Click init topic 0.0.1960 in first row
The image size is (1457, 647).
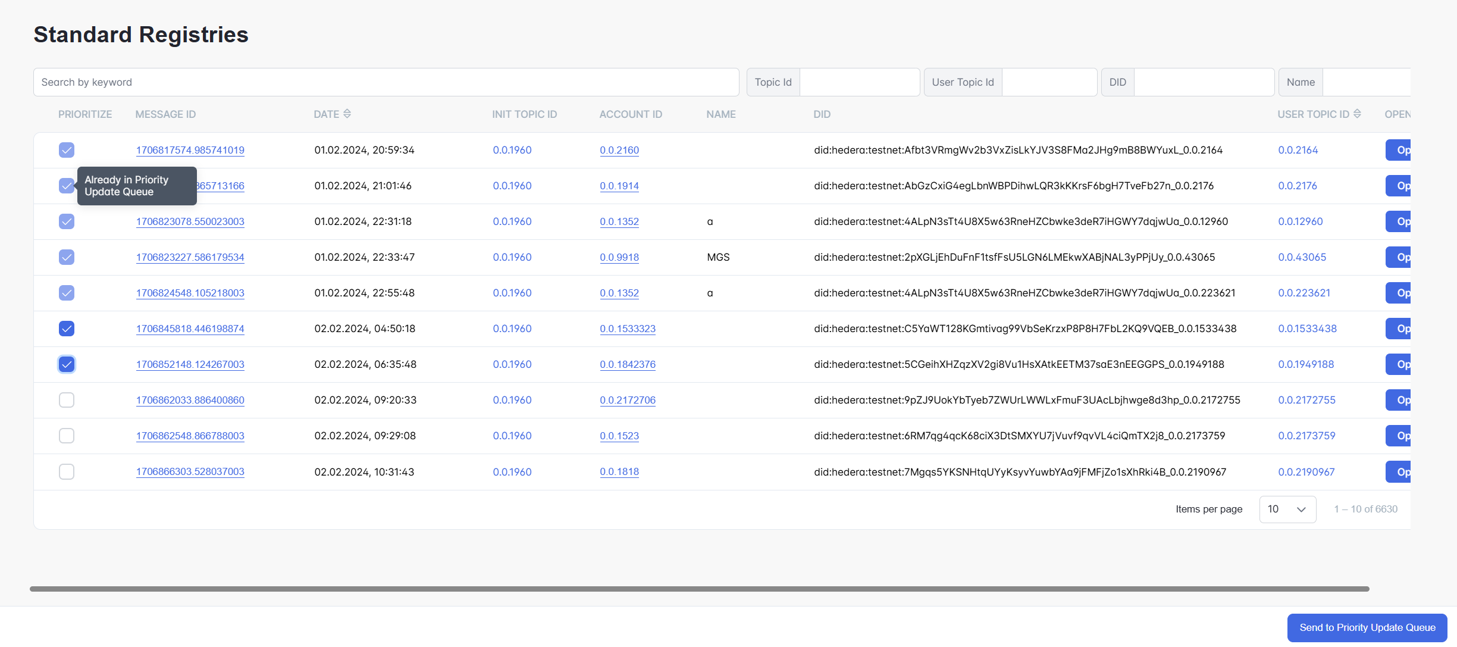tap(512, 150)
